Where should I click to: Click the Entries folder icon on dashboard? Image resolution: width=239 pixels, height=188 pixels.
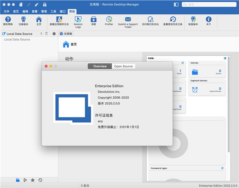(195, 72)
